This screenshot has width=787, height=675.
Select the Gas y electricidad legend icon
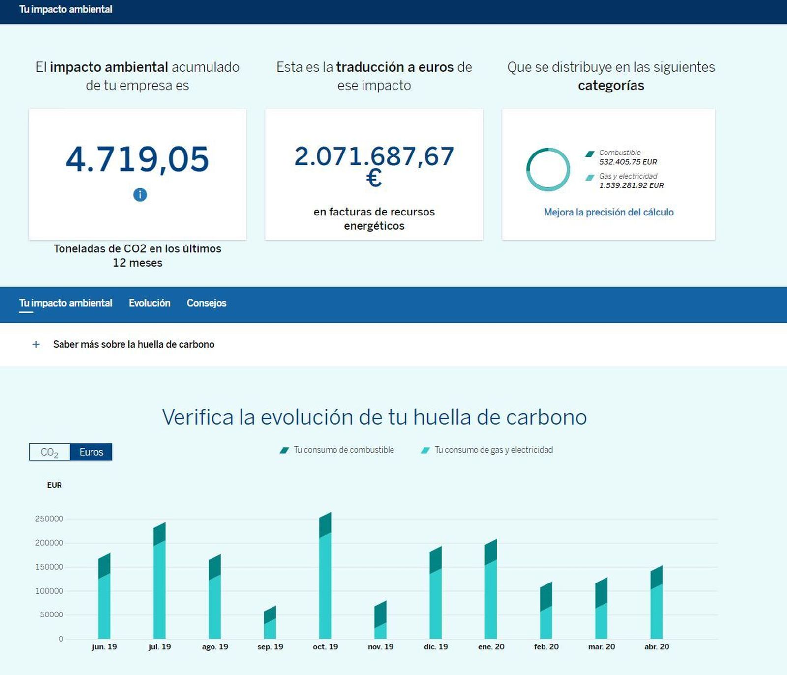click(x=589, y=176)
